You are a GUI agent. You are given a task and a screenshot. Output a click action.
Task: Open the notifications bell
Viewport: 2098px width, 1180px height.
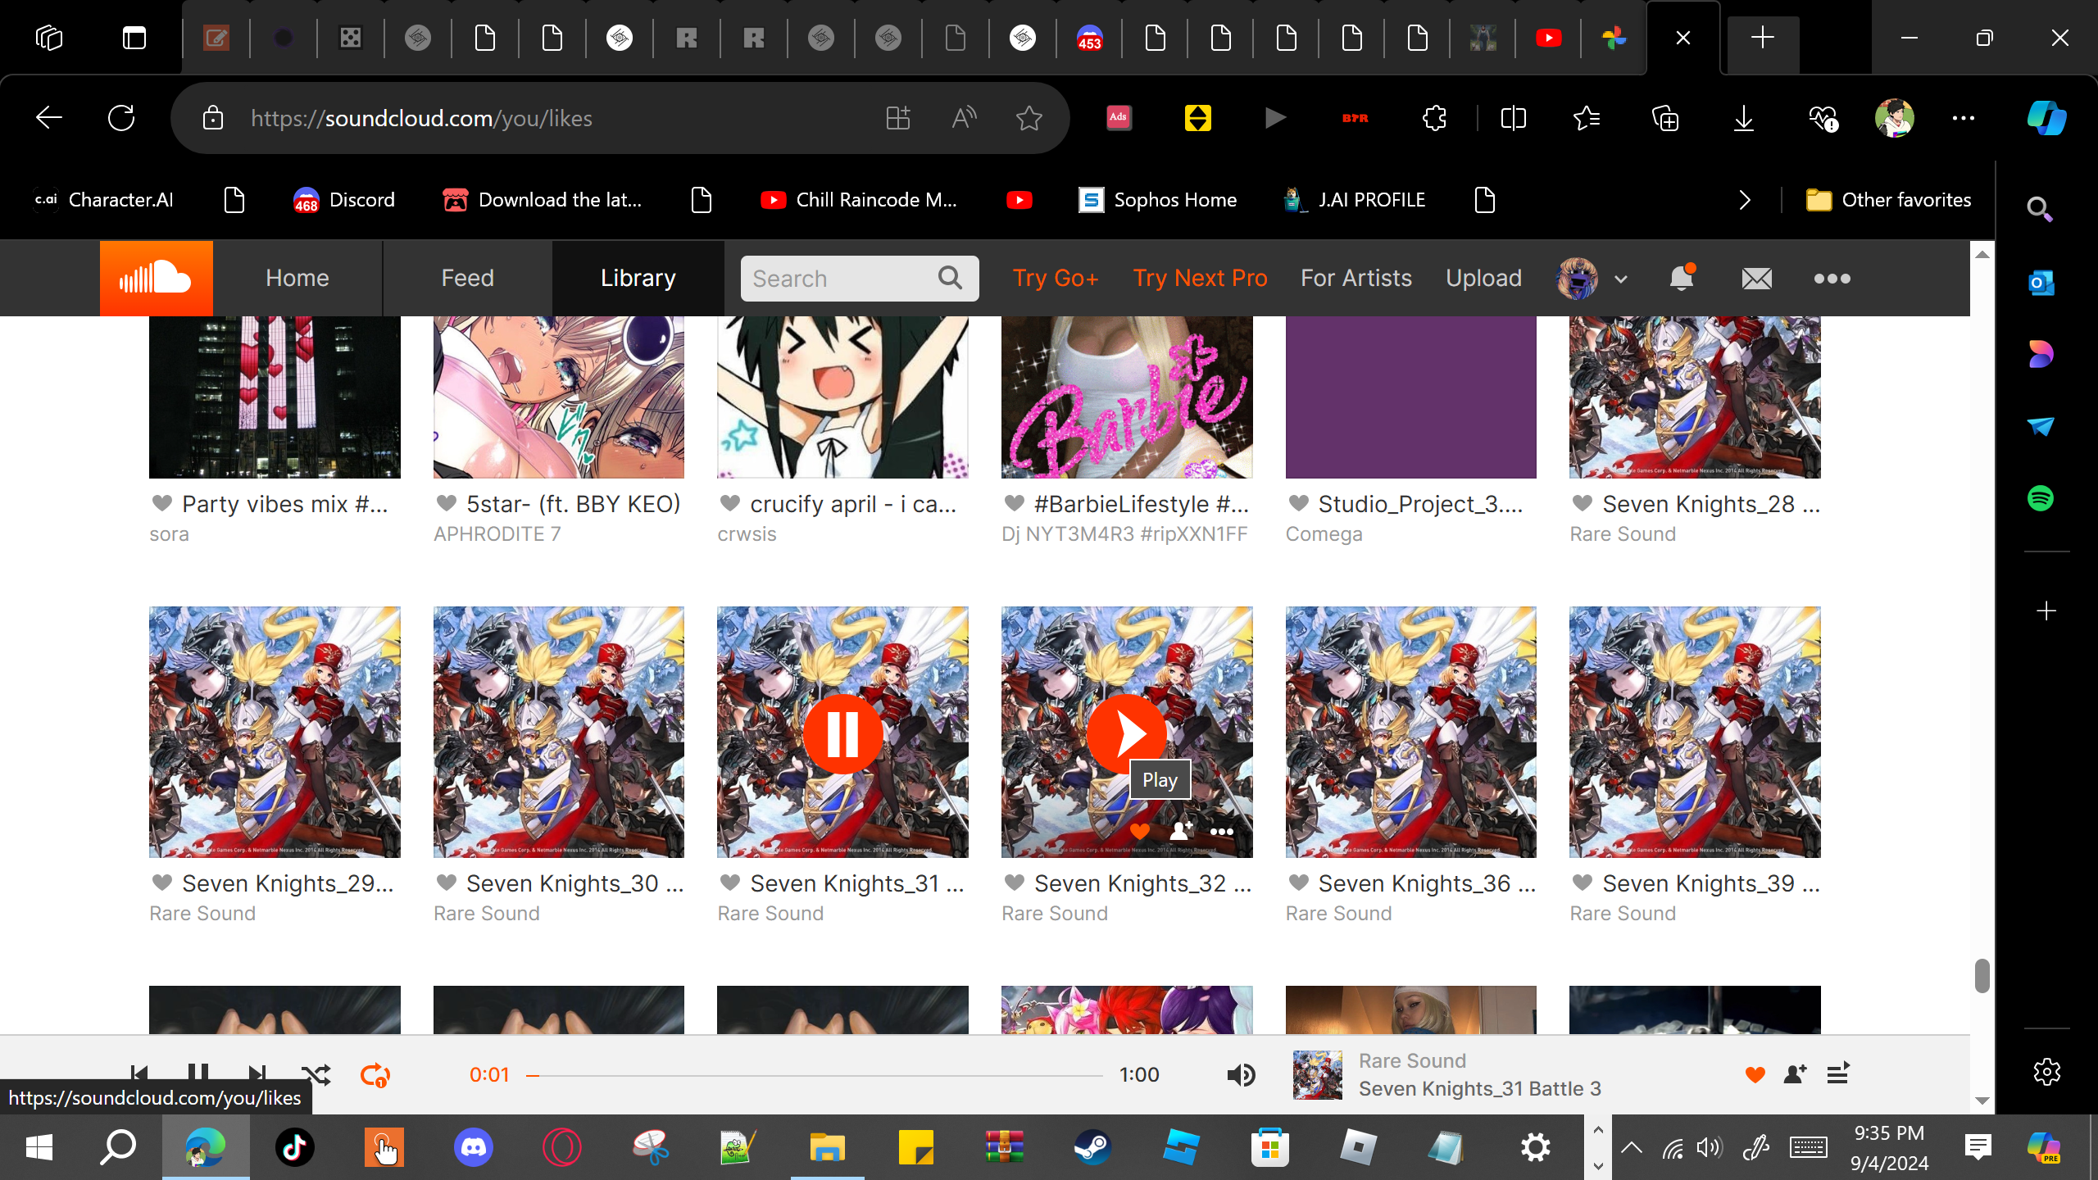pyautogui.click(x=1681, y=279)
